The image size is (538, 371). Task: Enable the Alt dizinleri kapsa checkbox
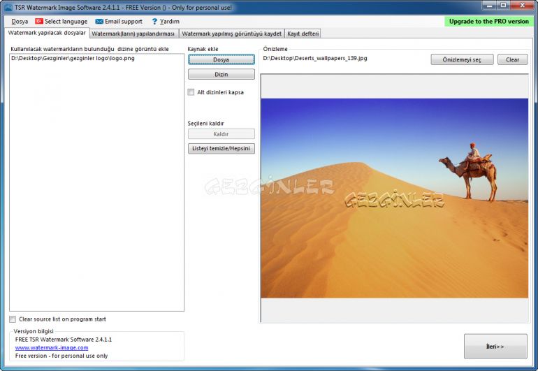pos(191,92)
